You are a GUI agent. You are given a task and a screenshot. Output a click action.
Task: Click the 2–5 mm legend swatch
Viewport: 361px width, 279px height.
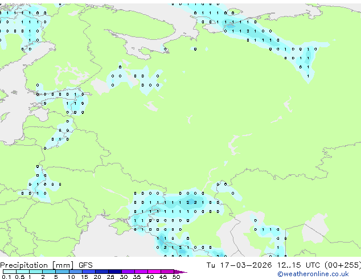[49, 272]
